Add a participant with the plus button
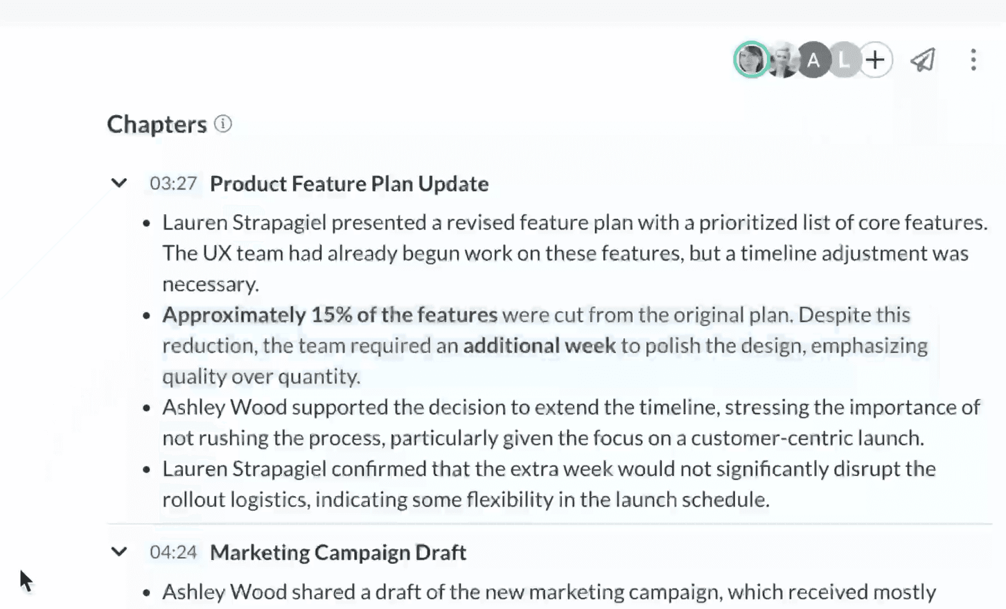Image resolution: width=1006 pixels, height=609 pixels. [875, 59]
